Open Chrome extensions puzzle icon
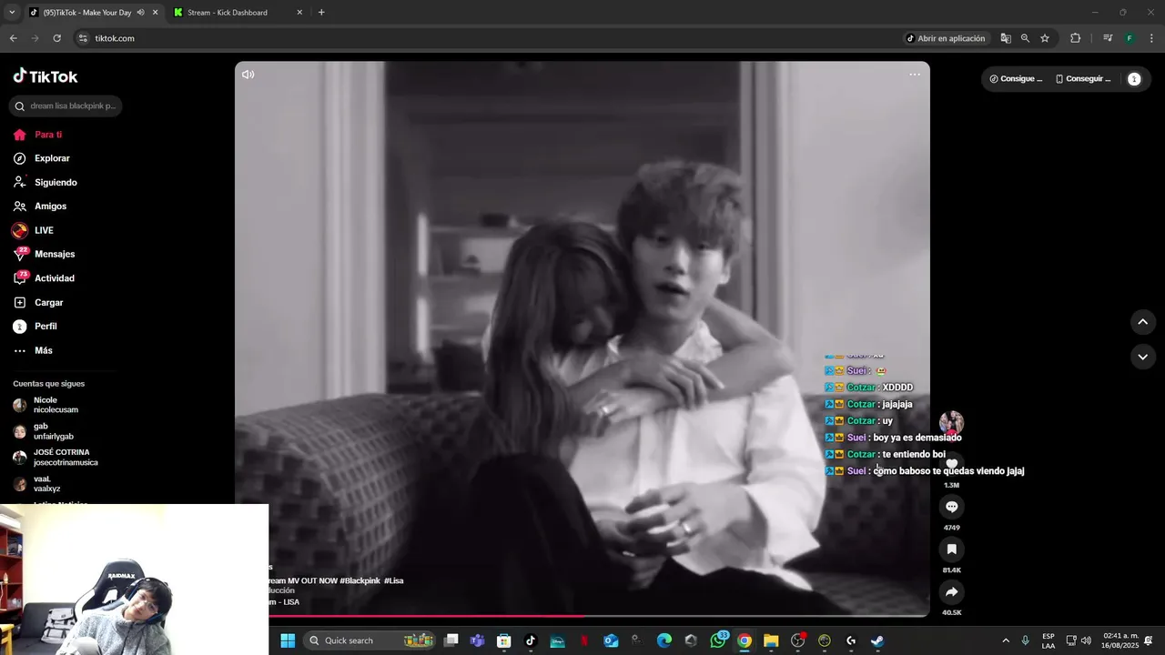This screenshot has width=1165, height=655. (x=1075, y=38)
